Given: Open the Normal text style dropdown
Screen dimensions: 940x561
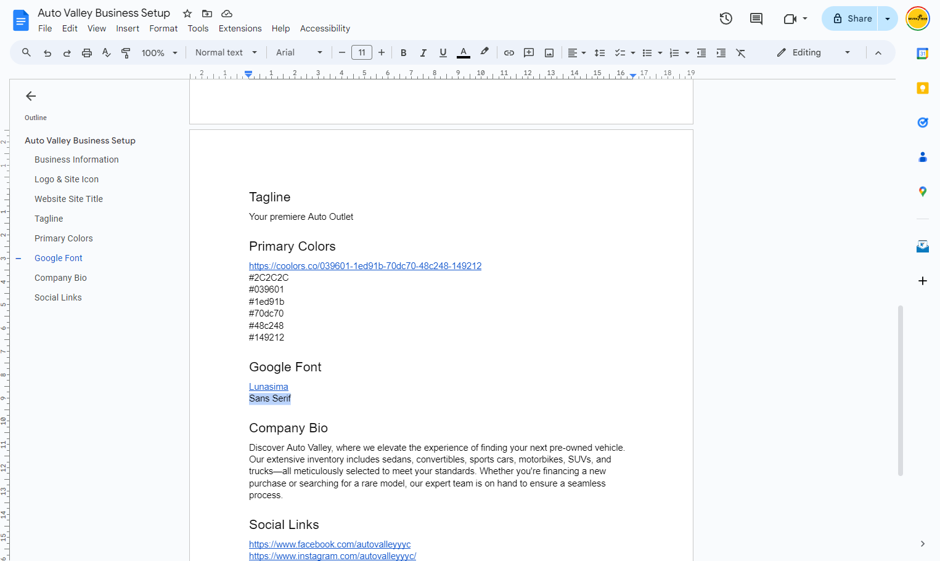Looking at the screenshot, I should tap(226, 53).
